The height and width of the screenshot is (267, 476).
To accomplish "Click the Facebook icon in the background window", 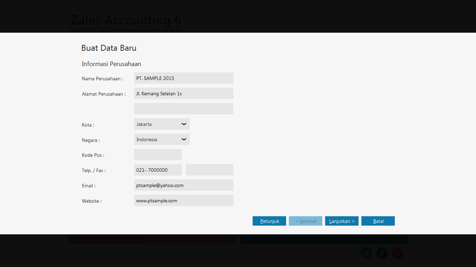I will 382,253.
